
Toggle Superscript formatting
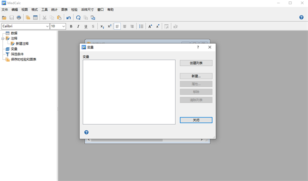click(109, 27)
